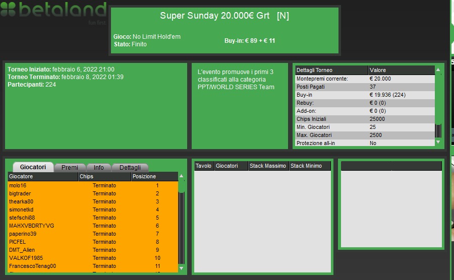
Task: Select player row MAHXVBDRTYVG
Action: tap(93, 226)
